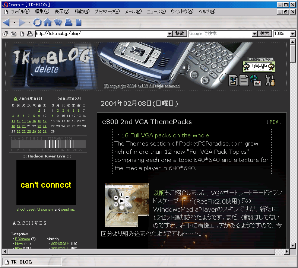Click the 'ARCHIVES' sidebar heading
Viewport: 298px width, 268px height.
(30, 223)
